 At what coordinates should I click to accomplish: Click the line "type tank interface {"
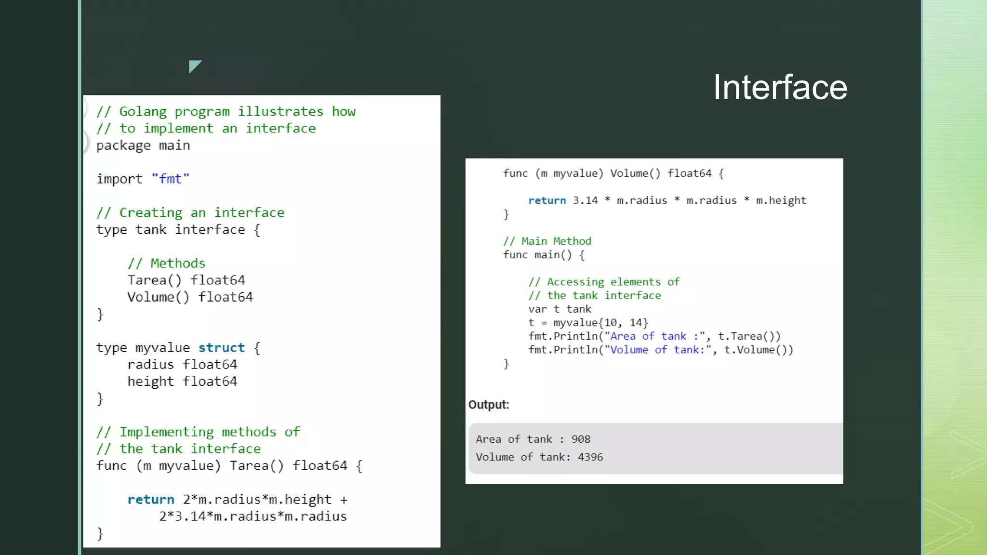[178, 230]
